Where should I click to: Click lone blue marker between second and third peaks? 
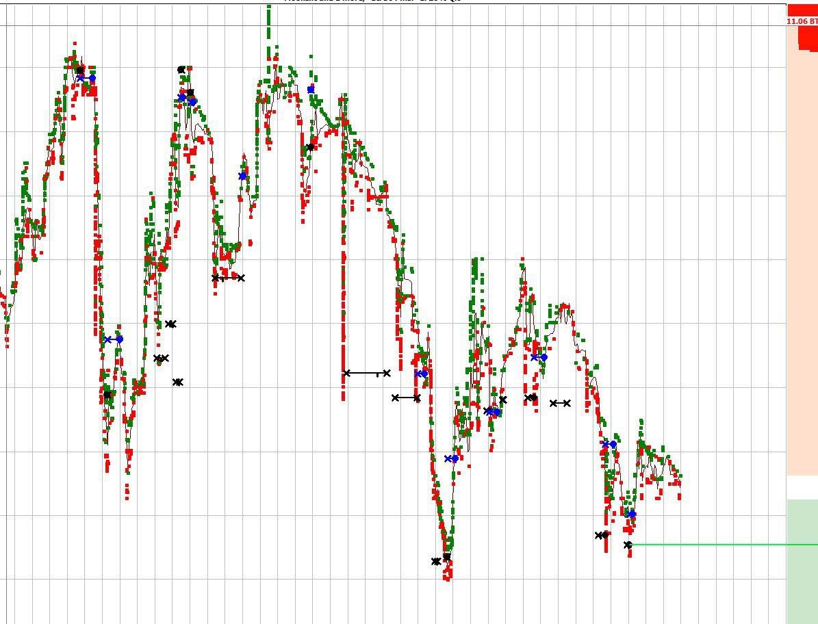tap(242, 177)
